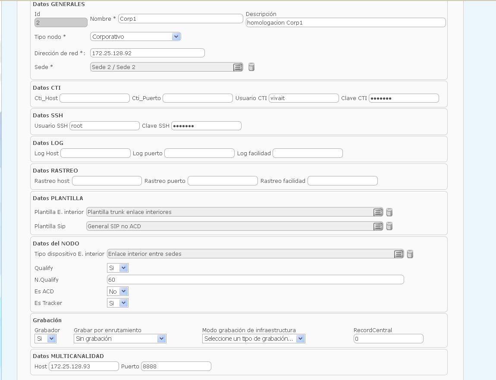Image resolution: width=496 pixels, height=380 pixels.
Task: Click the Log puerto input field
Action: pos(200,153)
